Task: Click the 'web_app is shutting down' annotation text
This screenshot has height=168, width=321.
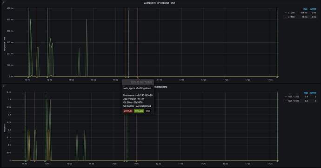Action: 137,88
